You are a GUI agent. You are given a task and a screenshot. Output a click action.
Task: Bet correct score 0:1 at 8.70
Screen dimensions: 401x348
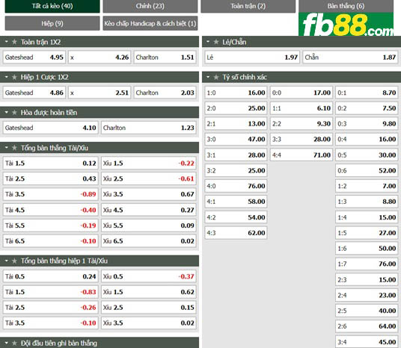(367, 93)
